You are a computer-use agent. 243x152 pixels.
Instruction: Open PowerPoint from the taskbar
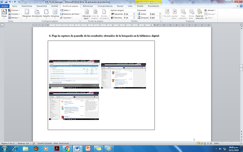click(x=88, y=149)
